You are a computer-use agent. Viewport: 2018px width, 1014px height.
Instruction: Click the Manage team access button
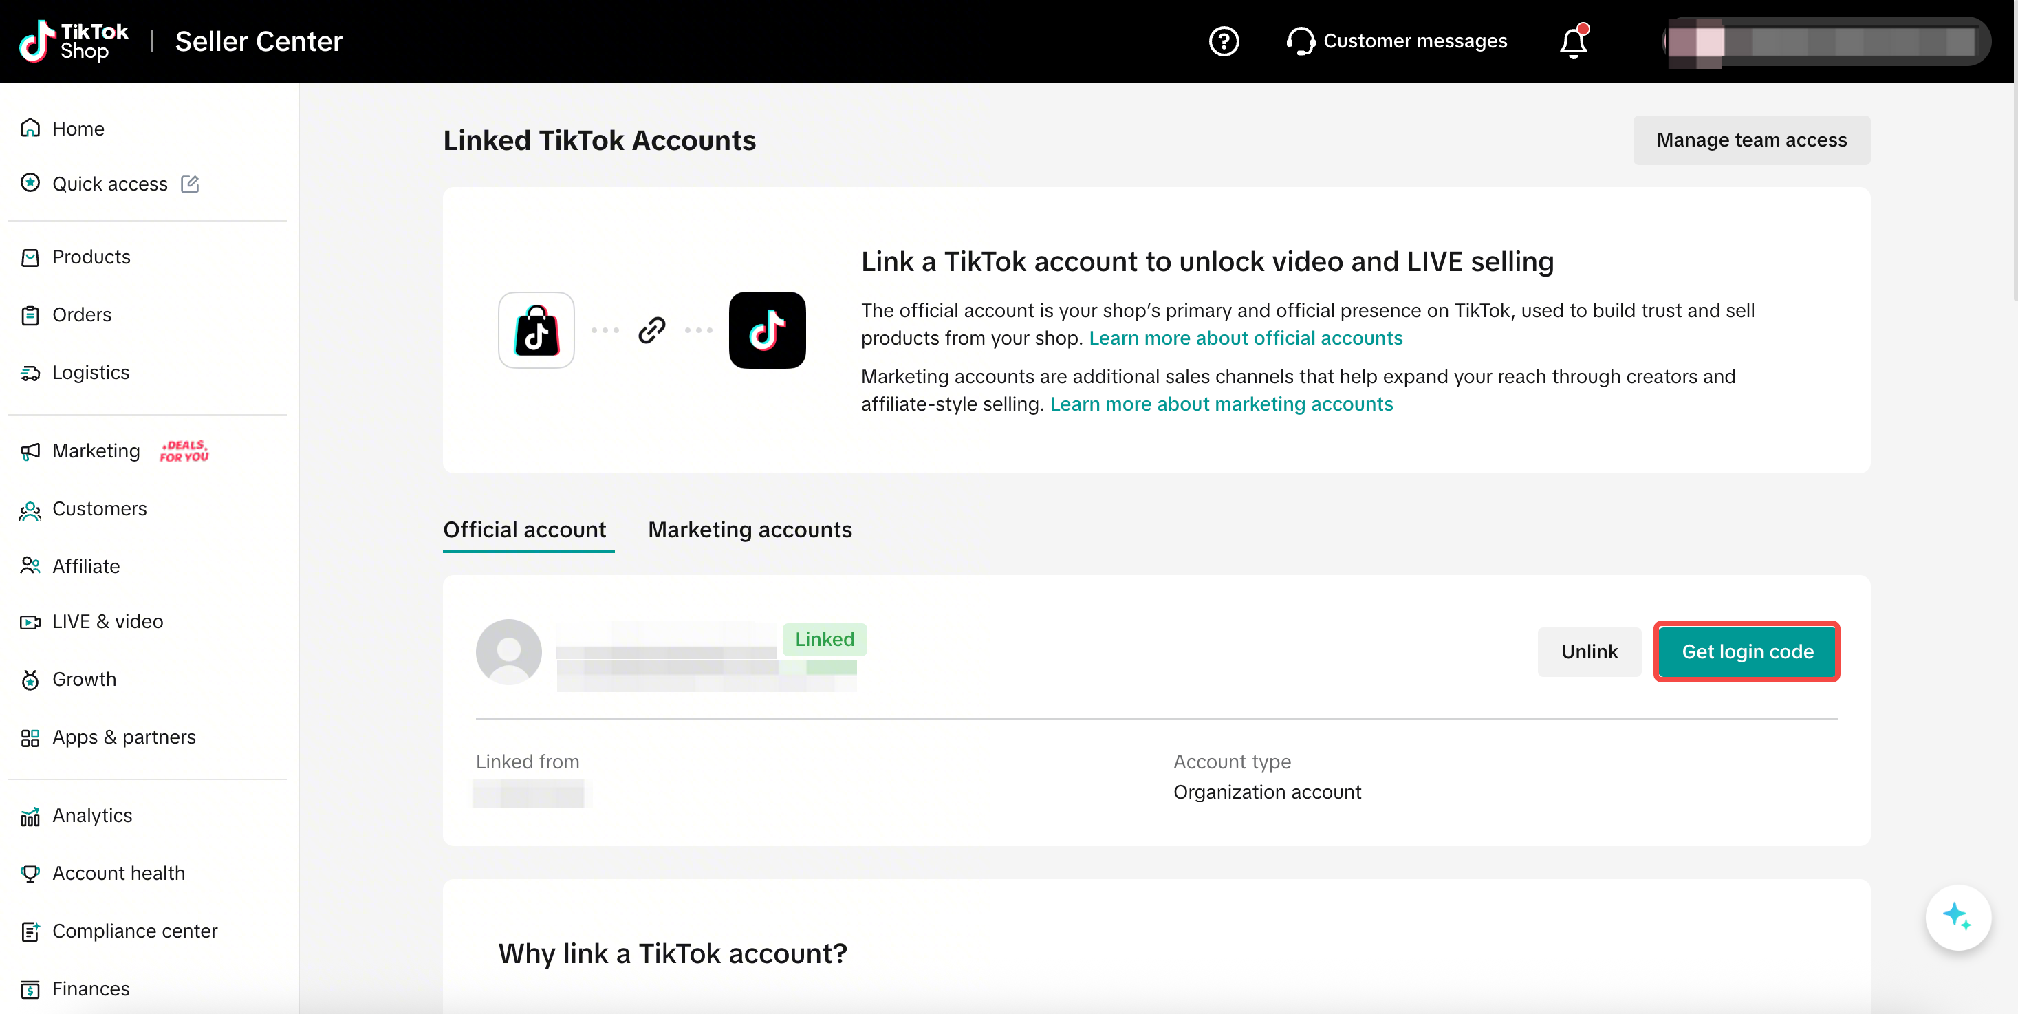(x=1751, y=140)
